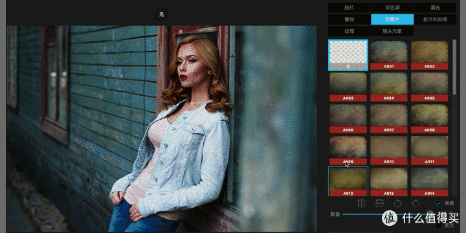Select the 无 (none) preset thumbnail
466x233 pixels.
(348, 55)
